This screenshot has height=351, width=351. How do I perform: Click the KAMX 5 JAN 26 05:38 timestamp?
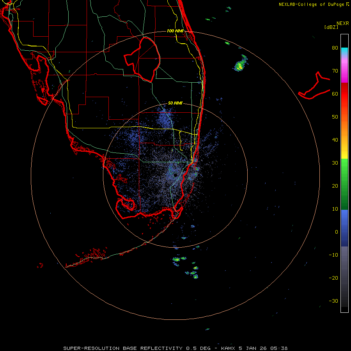(x=254, y=348)
